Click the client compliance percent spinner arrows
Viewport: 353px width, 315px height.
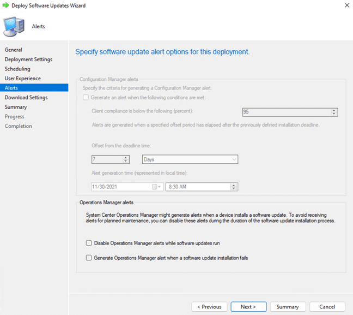334,112
